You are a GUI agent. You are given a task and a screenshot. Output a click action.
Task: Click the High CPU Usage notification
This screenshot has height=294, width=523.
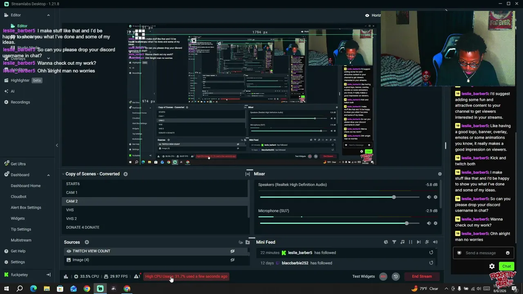click(186, 276)
